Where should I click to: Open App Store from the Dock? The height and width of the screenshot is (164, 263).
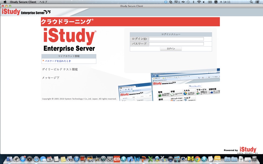(x=23, y=159)
